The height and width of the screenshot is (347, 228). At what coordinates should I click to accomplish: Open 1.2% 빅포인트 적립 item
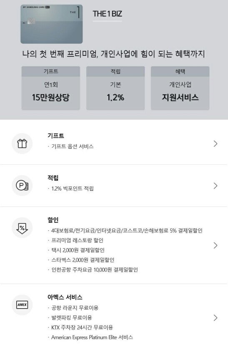coord(72,189)
